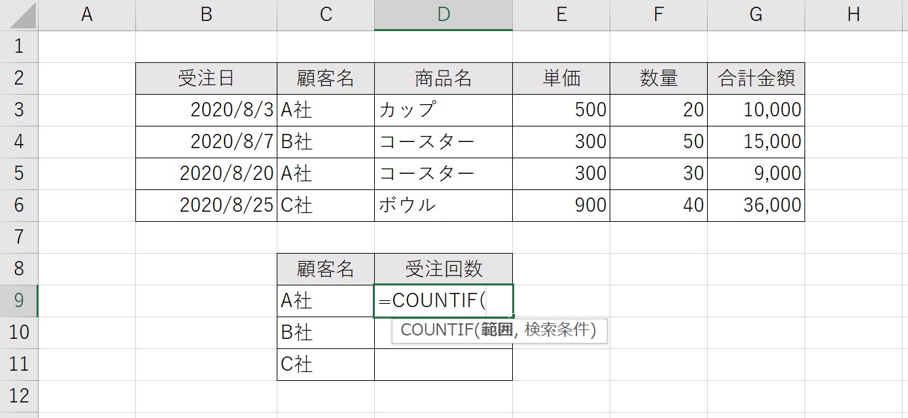Click row 9 header
This screenshot has width=908, height=418.
click(x=19, y=300)
